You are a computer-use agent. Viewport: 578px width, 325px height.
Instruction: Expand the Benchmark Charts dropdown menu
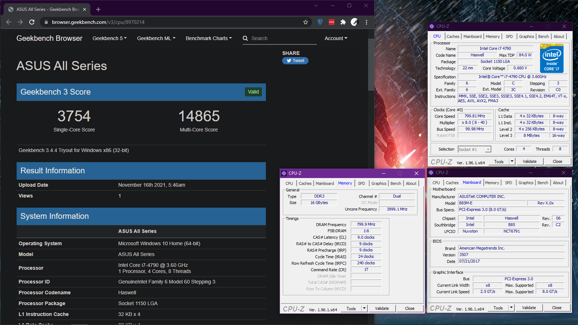click(209, 38)
